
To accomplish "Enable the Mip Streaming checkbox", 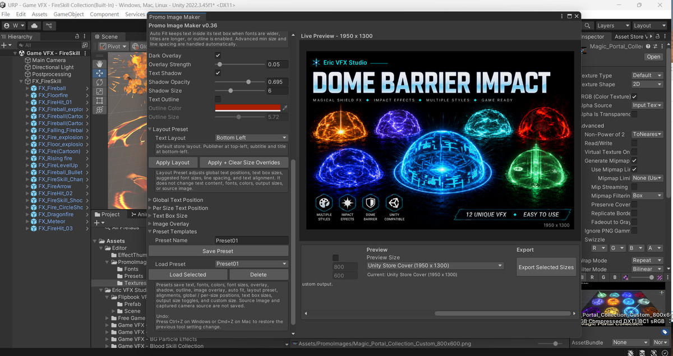I will pyautogui.click(x=634, y=187).
